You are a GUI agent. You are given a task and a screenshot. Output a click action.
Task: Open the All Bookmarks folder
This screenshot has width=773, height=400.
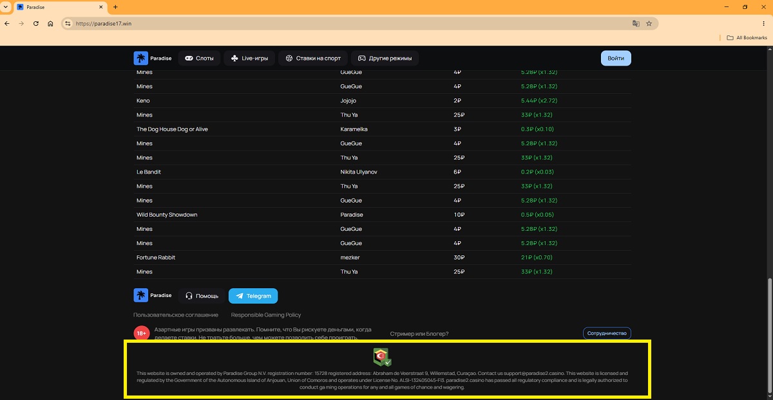(747, 38)
